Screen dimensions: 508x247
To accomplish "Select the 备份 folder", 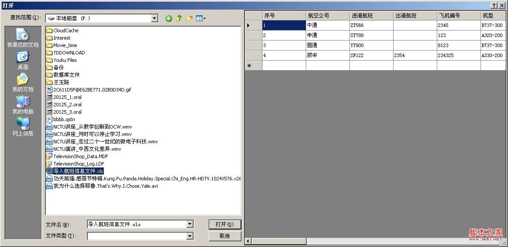I will pyautogui.click(x=55, y=68).
